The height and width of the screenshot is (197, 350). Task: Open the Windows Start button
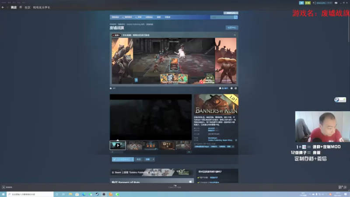pyautogui.click(x=3, y=194)
